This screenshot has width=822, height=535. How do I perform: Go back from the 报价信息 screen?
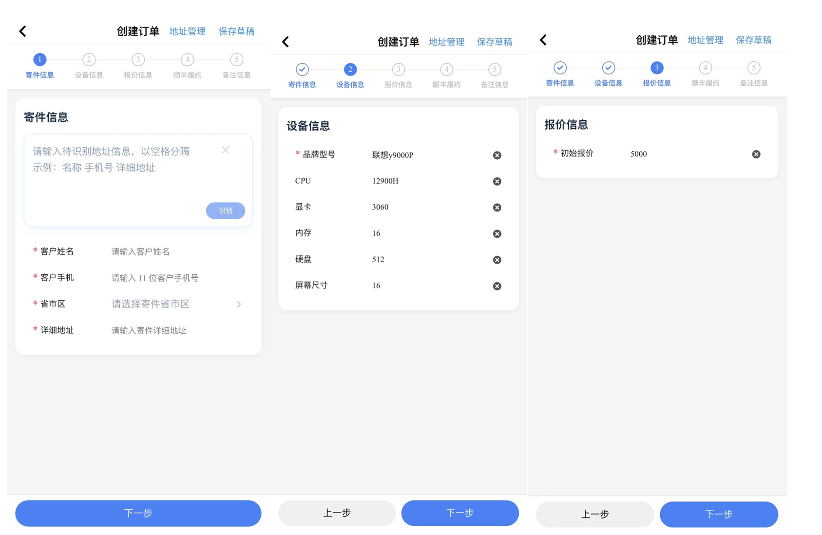coord(543,40)
